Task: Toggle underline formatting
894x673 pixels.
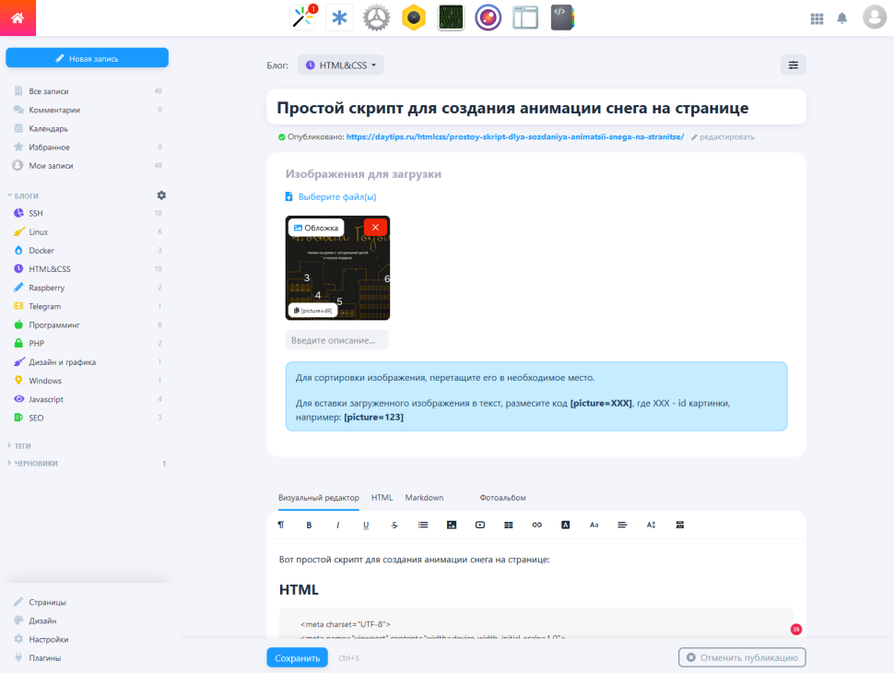Action: tap(366, 525)
